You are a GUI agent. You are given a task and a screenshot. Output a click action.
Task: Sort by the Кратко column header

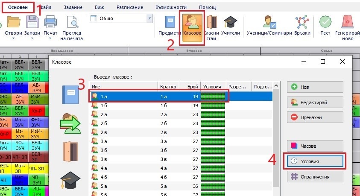tap(168, 87)
